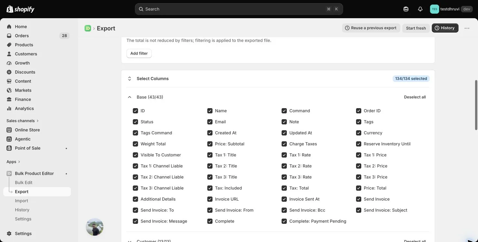This screenshot has height=242, width=478.
Task: Click the testdhruvi account avatar
Action: (x=434, y=9)
